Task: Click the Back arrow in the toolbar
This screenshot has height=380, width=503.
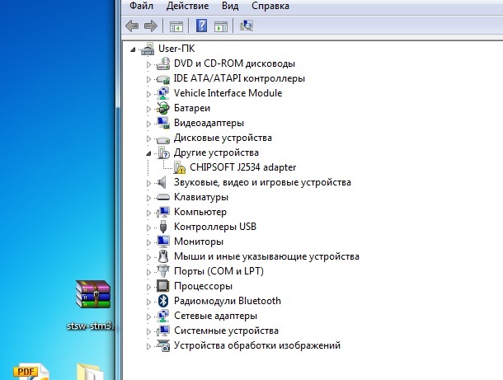Action: 132,26
